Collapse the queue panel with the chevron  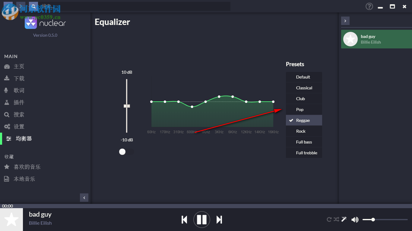[x=345, y=21]
